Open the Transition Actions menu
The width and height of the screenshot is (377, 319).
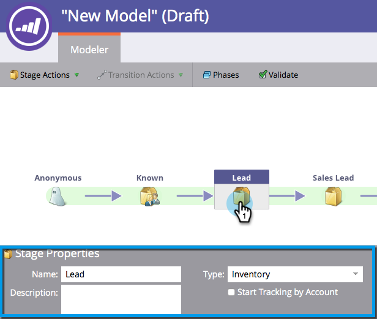[140, 75]
